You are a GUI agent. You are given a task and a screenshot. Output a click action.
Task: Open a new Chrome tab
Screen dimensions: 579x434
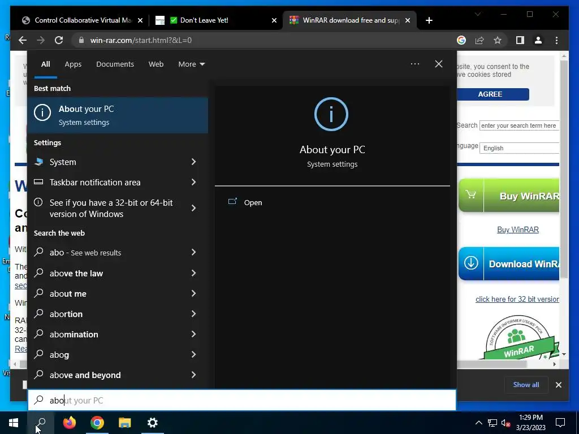[429, 20]
